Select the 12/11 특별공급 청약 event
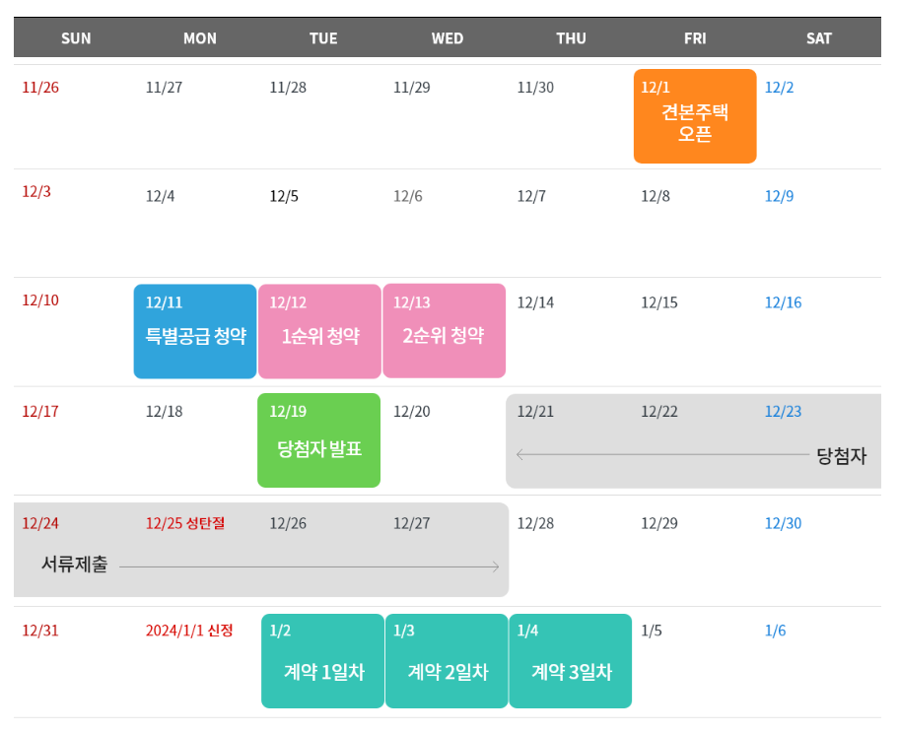This screenshot has height=733, width=899. [195, 331]
